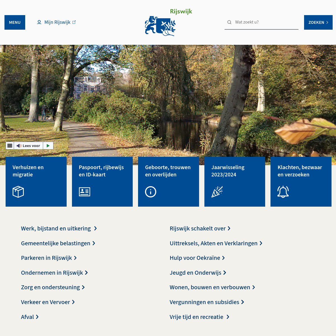The image size is (336, 336).
Task: Open Paspoort, rijbewijs en ID-kaart tile
Action: pos(102,182)
